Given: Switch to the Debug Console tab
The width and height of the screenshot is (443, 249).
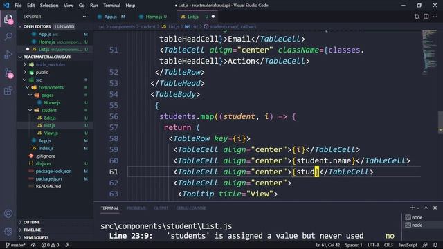Looking at the screenshot, I should (x=191, y=208).
